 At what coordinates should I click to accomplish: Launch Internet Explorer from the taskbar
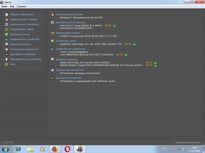click(18, 149)
